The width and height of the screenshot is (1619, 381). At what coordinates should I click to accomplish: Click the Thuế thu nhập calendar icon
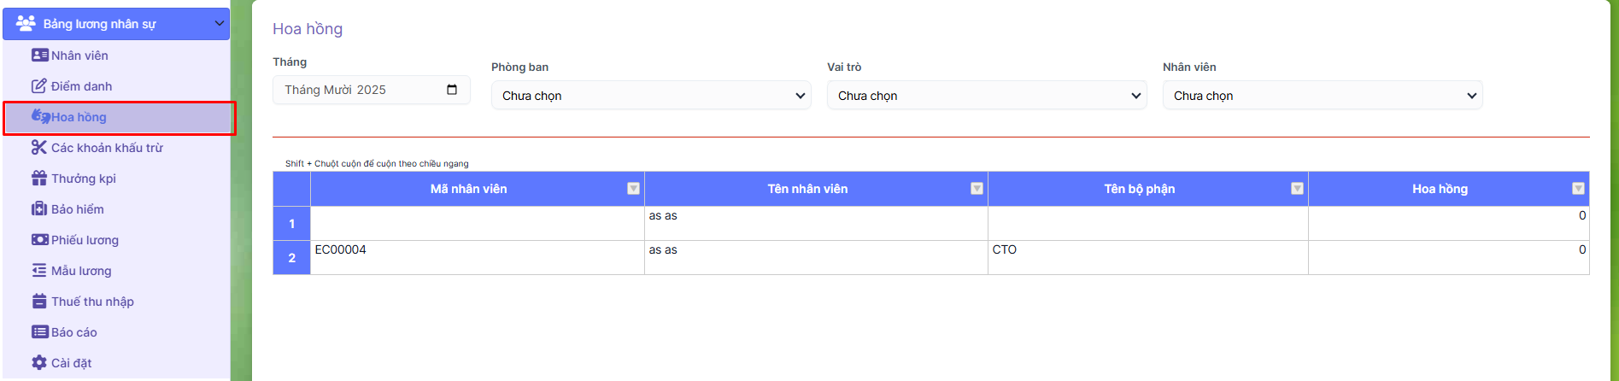39,302
